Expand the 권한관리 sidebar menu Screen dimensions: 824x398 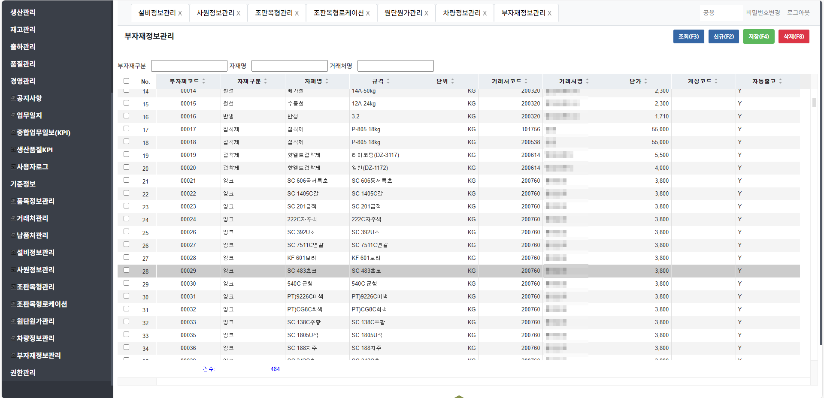pyautogui.click(x=23, y=373)
